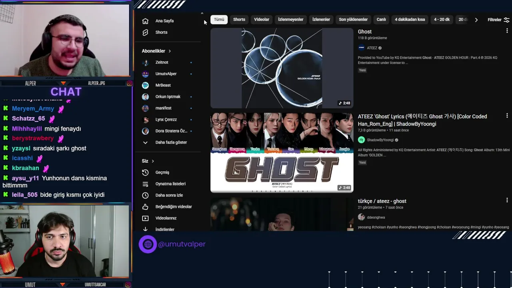Open the ATEEZ channel avatar under Ghost

pyautogui.click(x=361, y=48)
